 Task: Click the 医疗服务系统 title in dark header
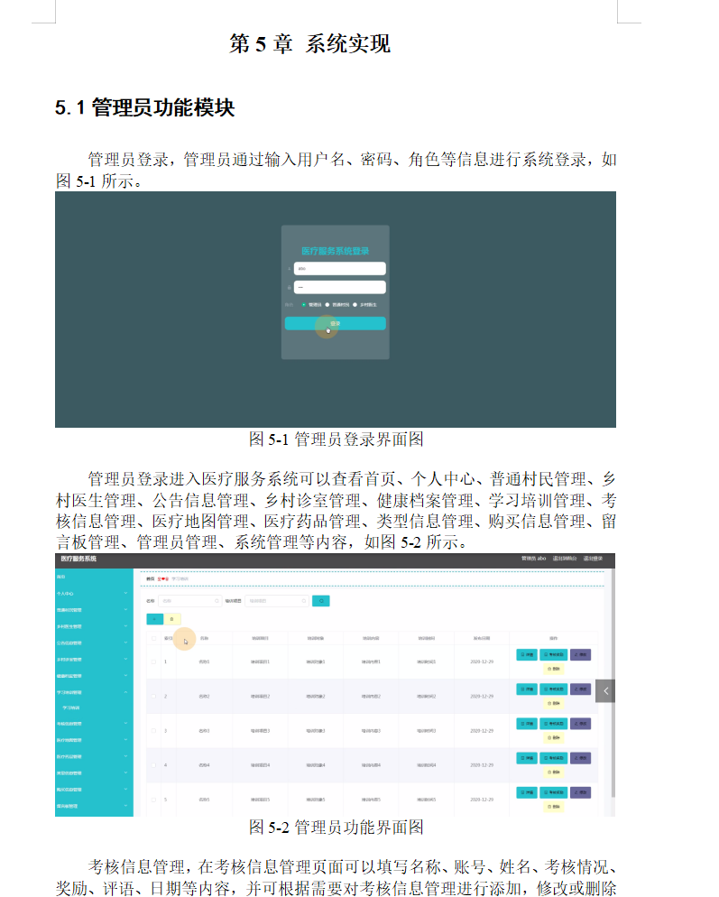78,559
